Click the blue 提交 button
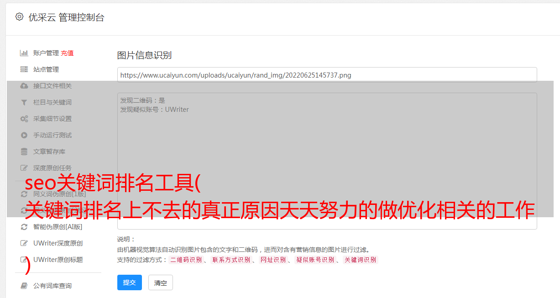This screenshot has height=298, width=560. (x=130, y=282)
